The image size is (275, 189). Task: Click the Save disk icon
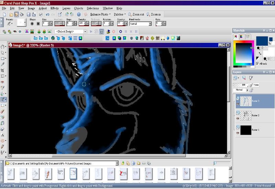[29, 14]
